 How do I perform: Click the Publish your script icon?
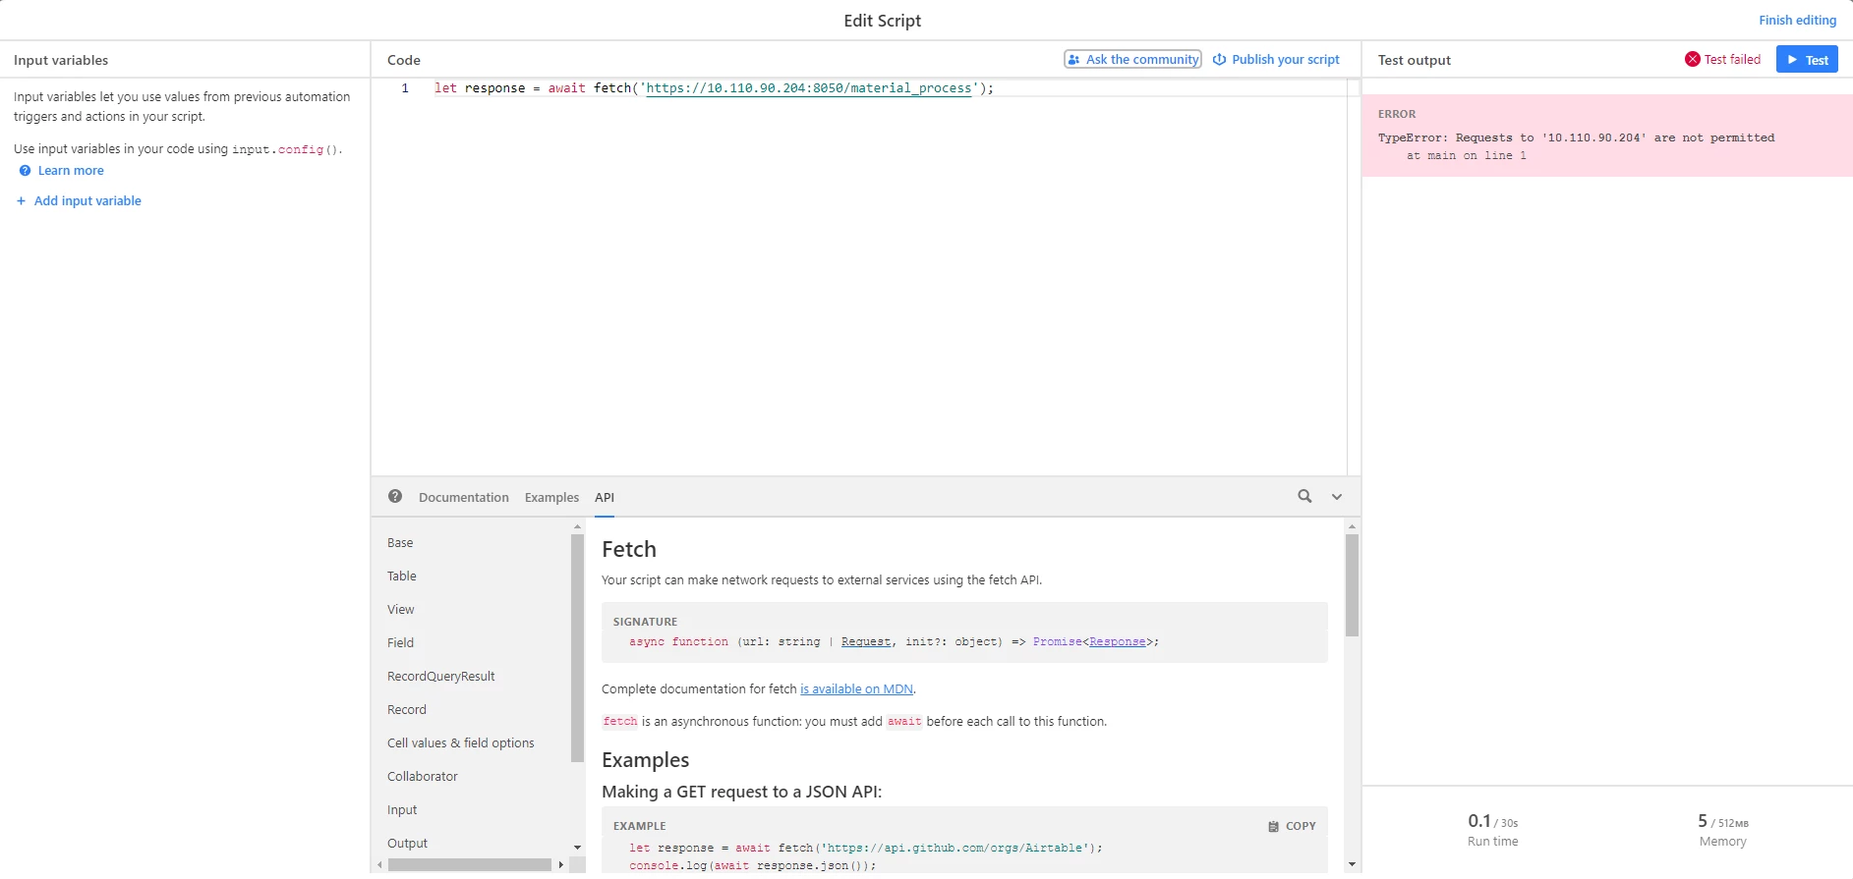[1219, 60]
